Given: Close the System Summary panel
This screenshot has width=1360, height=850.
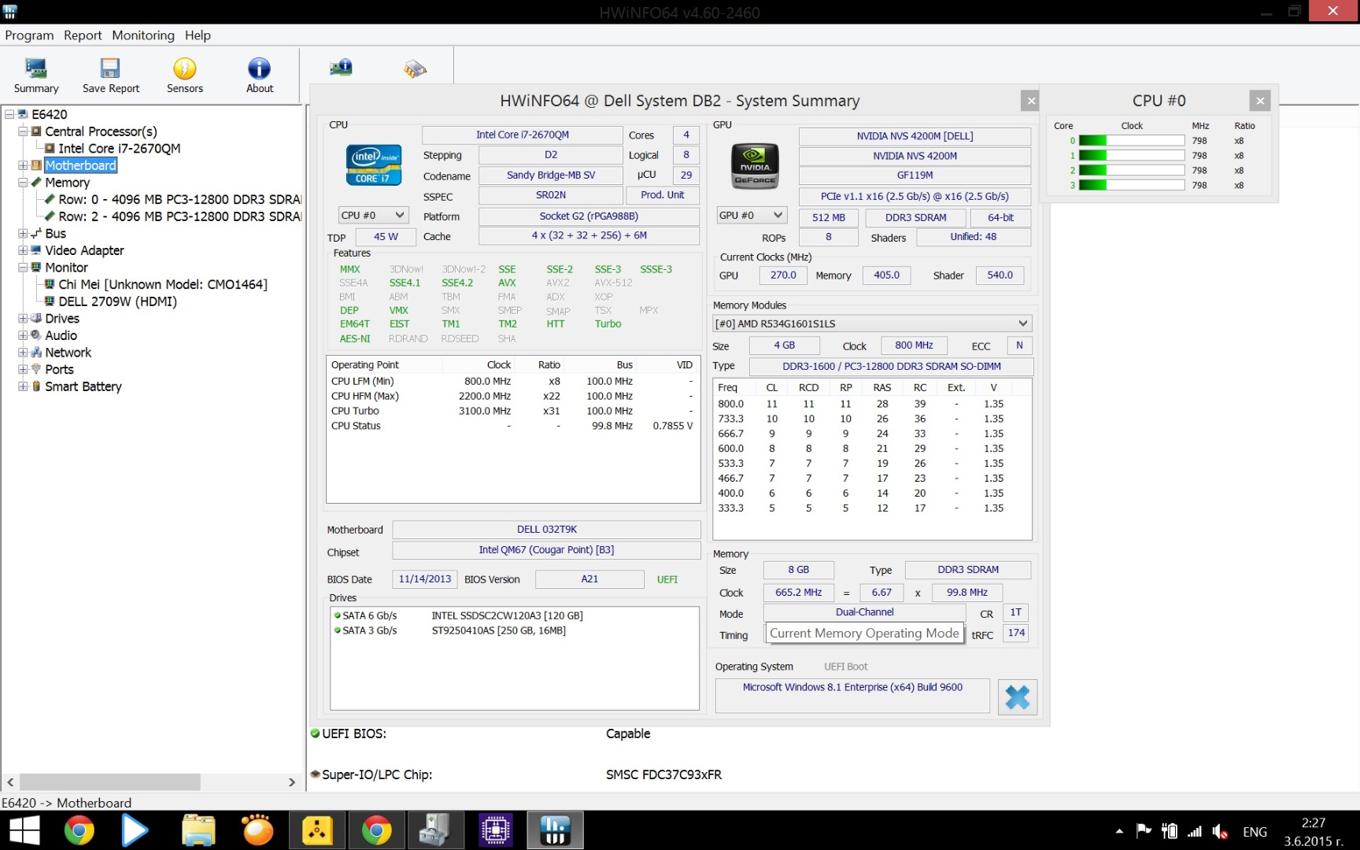Looking at the screenshot, I should pyautogui.click(x=1030, y=101).
